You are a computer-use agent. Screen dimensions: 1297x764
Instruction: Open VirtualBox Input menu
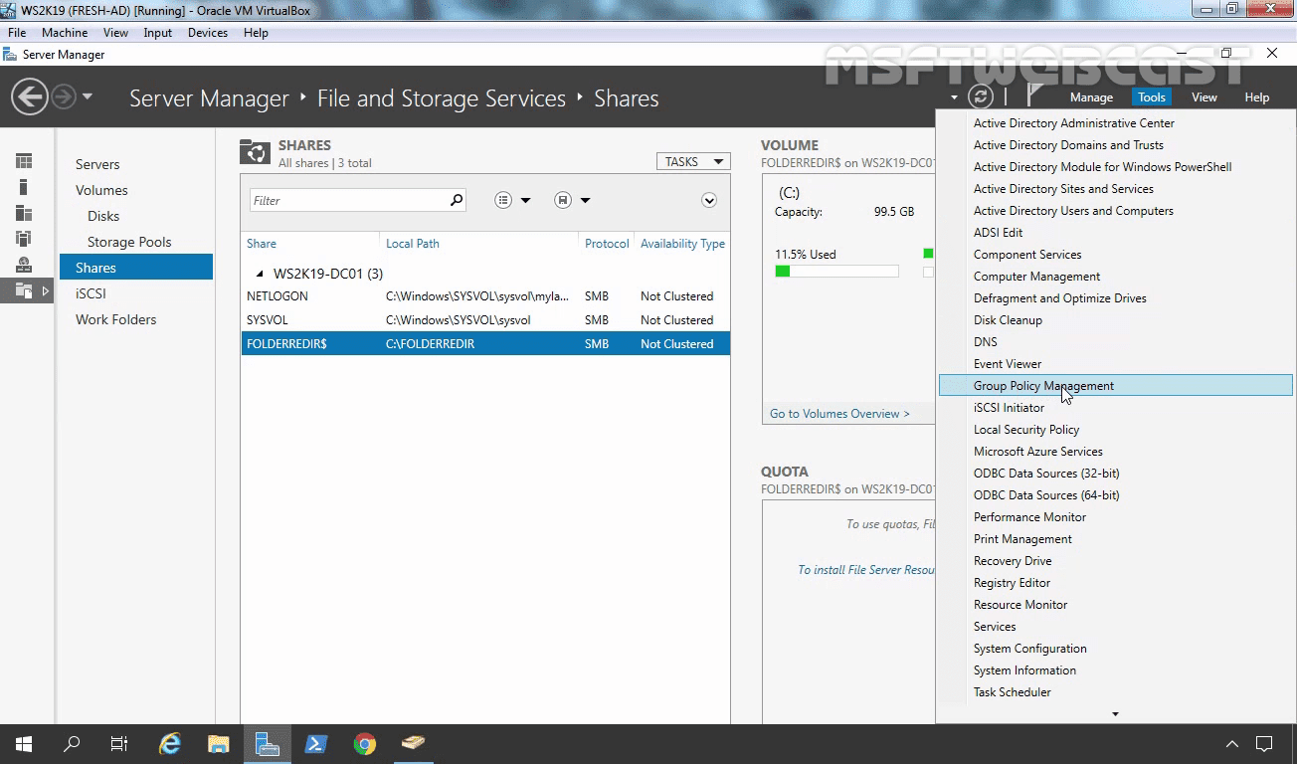158,33
